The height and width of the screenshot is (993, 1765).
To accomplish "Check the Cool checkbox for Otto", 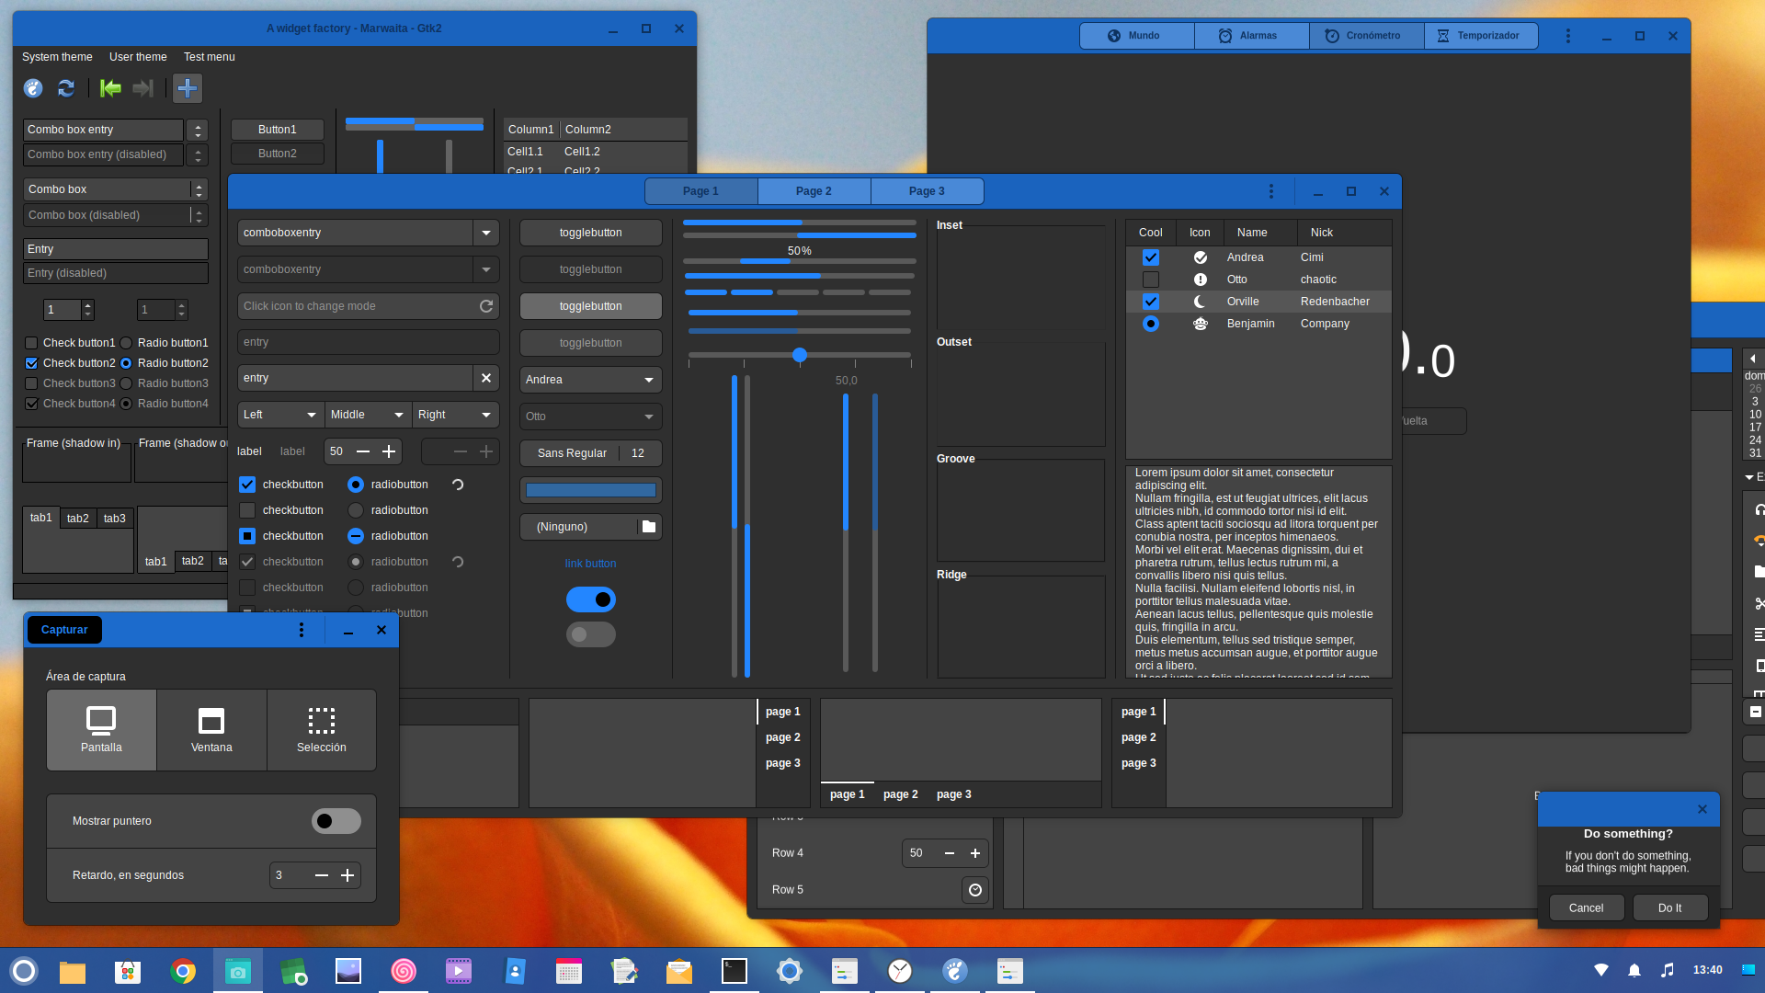I will click(x=1150, y=279).
